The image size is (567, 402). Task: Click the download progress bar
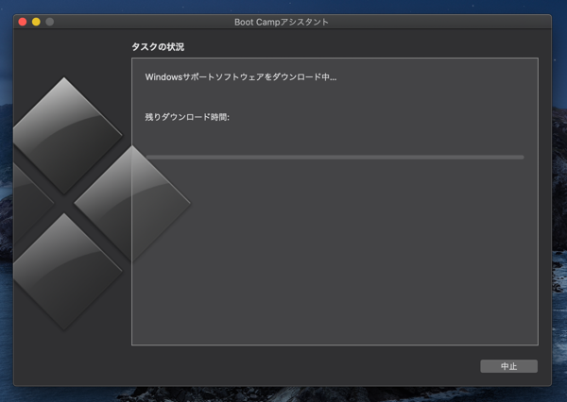click(x=335, y=157)
